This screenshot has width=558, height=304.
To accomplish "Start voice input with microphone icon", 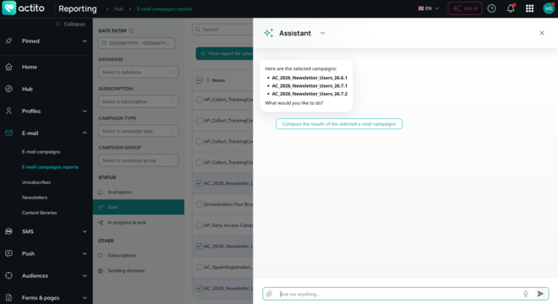I will pos(526,294).
